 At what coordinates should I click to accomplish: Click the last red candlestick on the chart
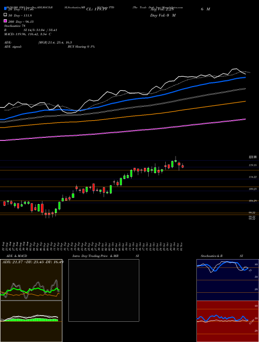click(183, 166)
